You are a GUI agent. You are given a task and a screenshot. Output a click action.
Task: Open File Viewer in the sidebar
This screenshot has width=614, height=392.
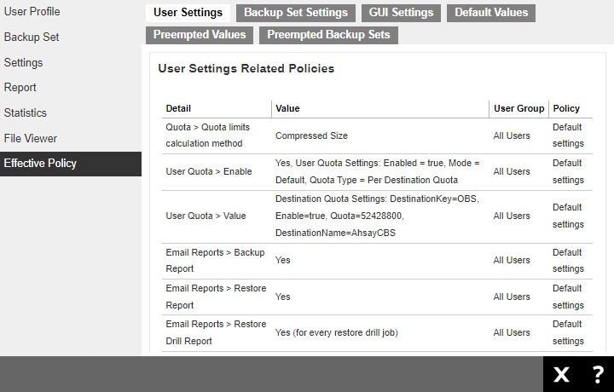pyautogui.click(x=31, y=138)
